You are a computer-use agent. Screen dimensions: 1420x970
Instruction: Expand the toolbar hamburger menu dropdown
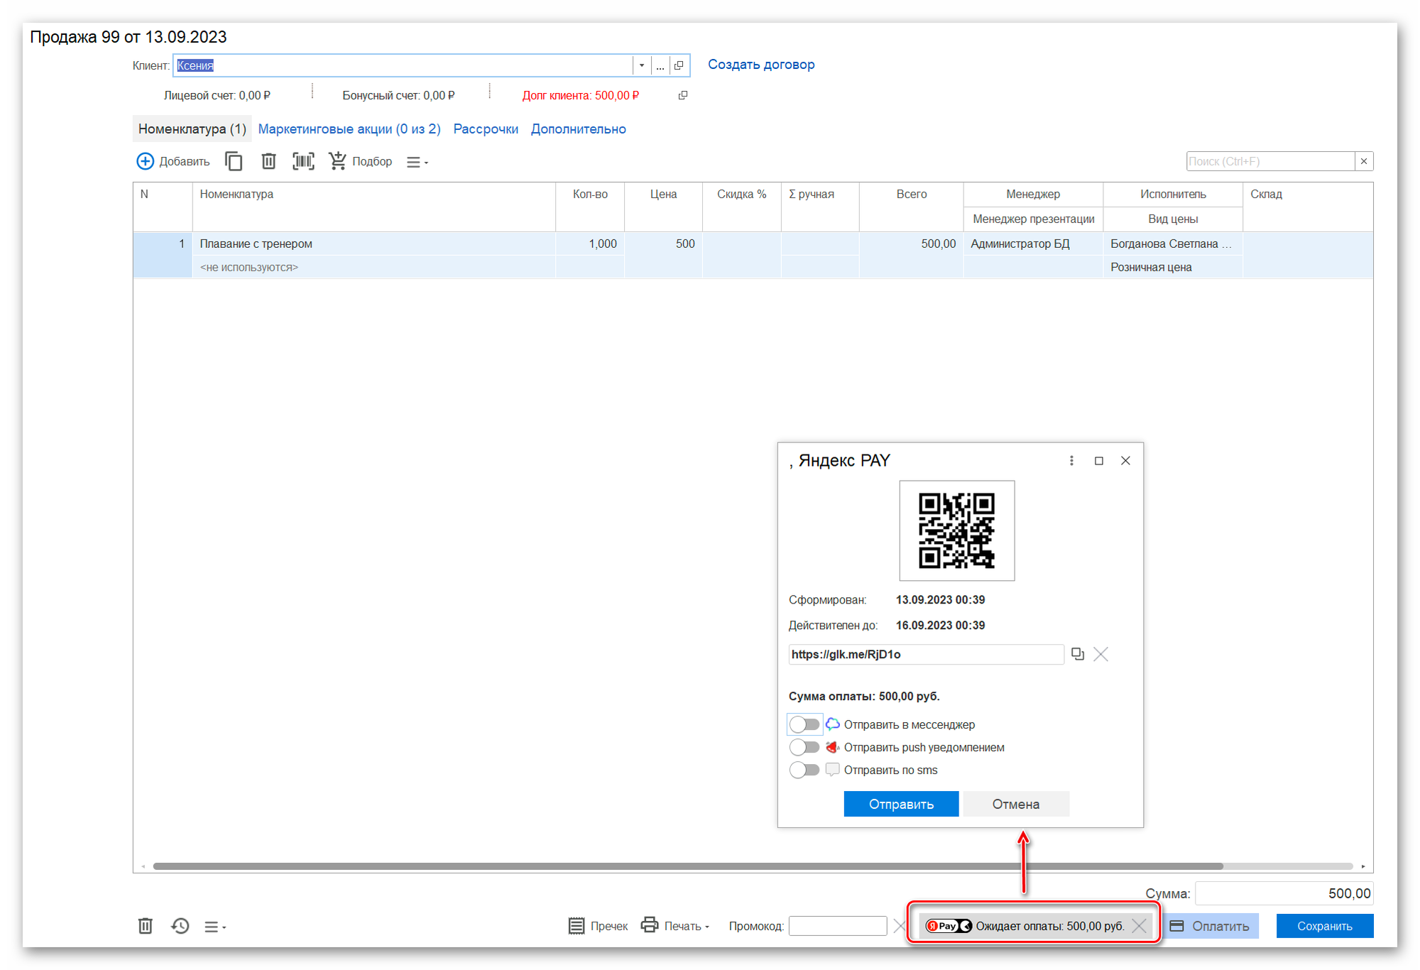point(417,162)
